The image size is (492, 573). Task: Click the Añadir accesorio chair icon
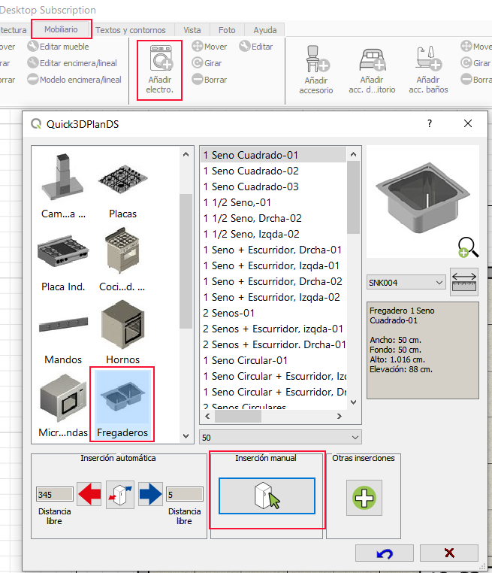[x=315, y=60]
